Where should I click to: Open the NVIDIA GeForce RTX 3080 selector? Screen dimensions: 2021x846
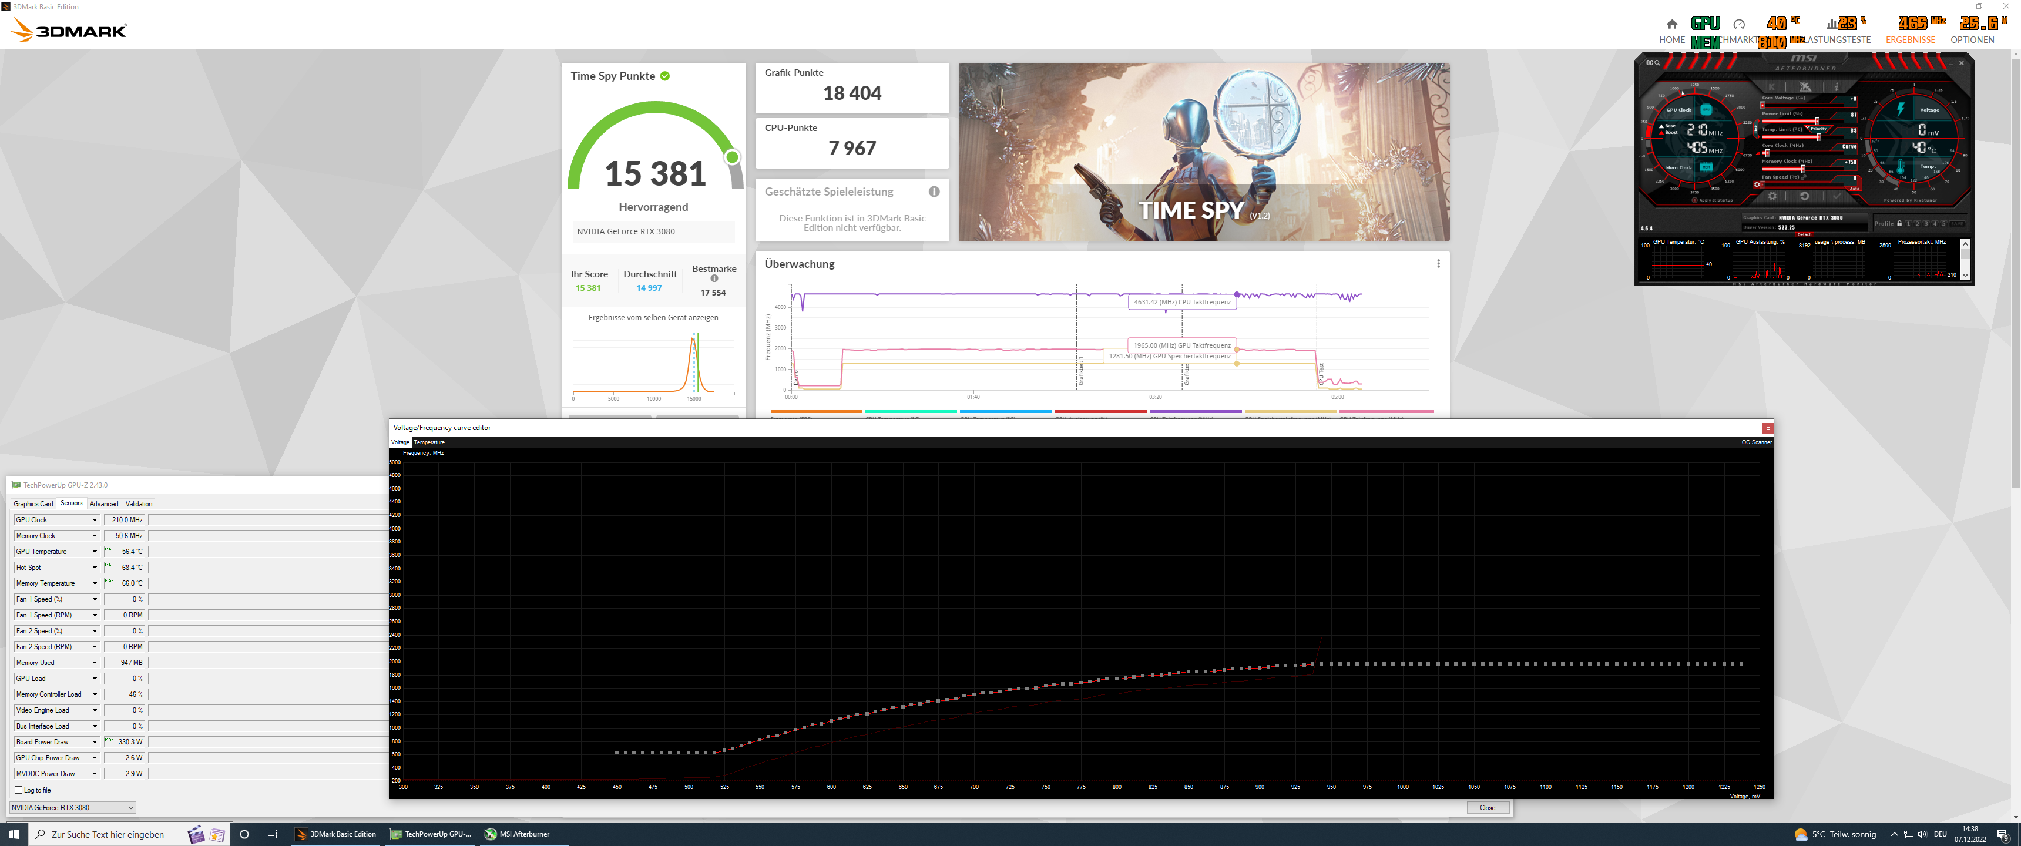click(72, 808)
